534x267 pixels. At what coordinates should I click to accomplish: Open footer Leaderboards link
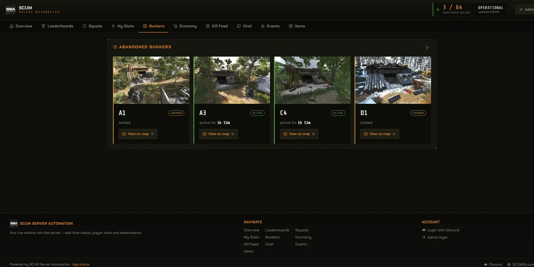[x=277, y=230]
